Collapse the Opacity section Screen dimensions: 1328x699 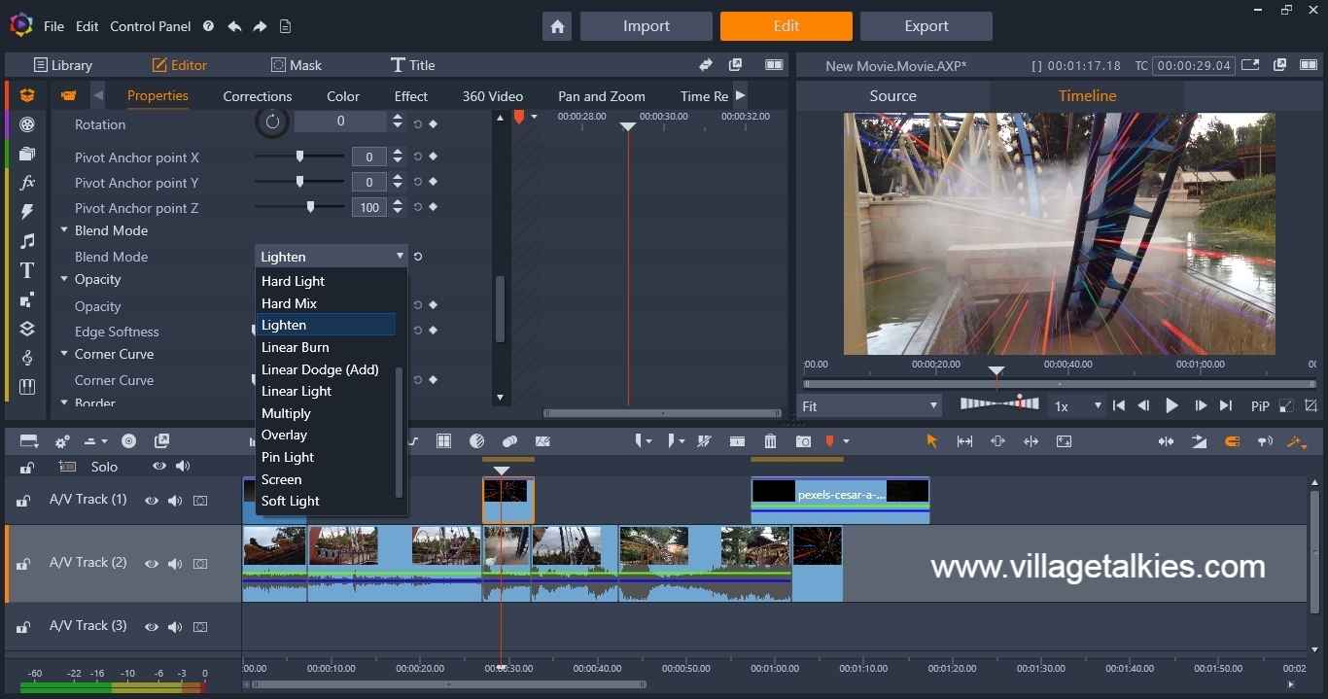[x=63, y=279]
